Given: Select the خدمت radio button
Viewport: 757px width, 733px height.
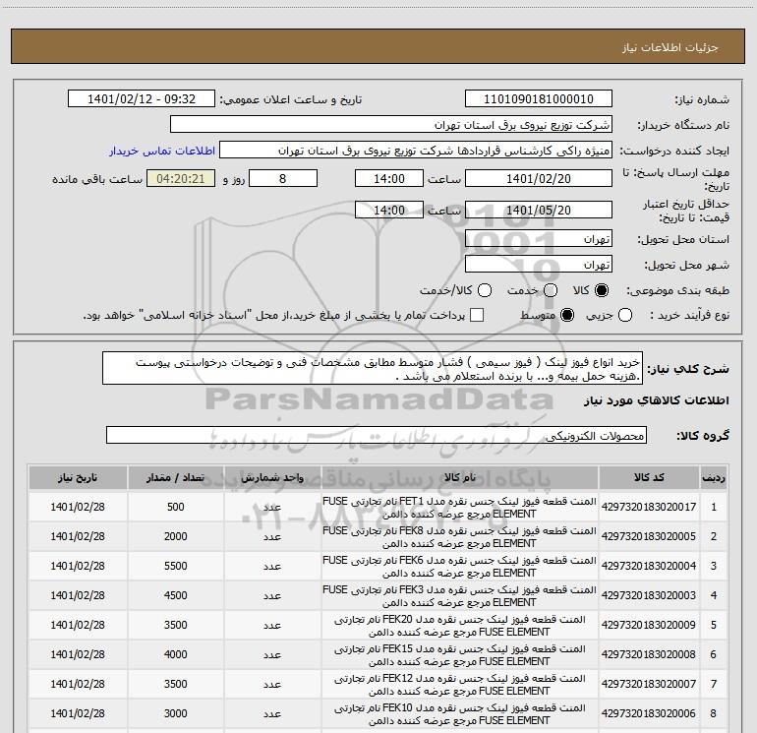Looking at the screenshot, I should pyautogui.click(x=551, y=290).
